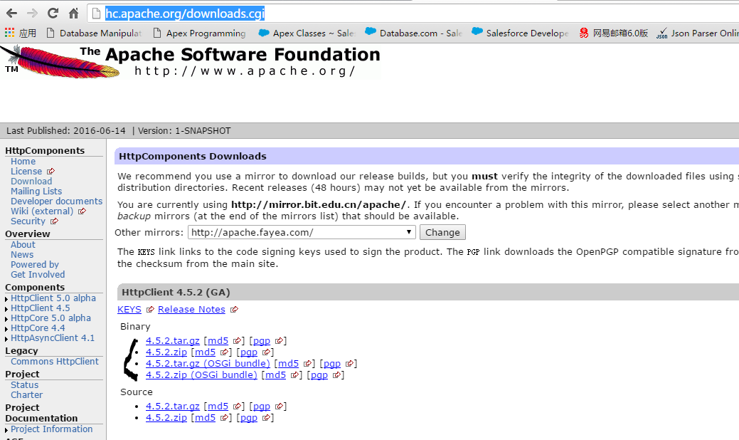Expand Project Information sidebar item

click(6, 430)
